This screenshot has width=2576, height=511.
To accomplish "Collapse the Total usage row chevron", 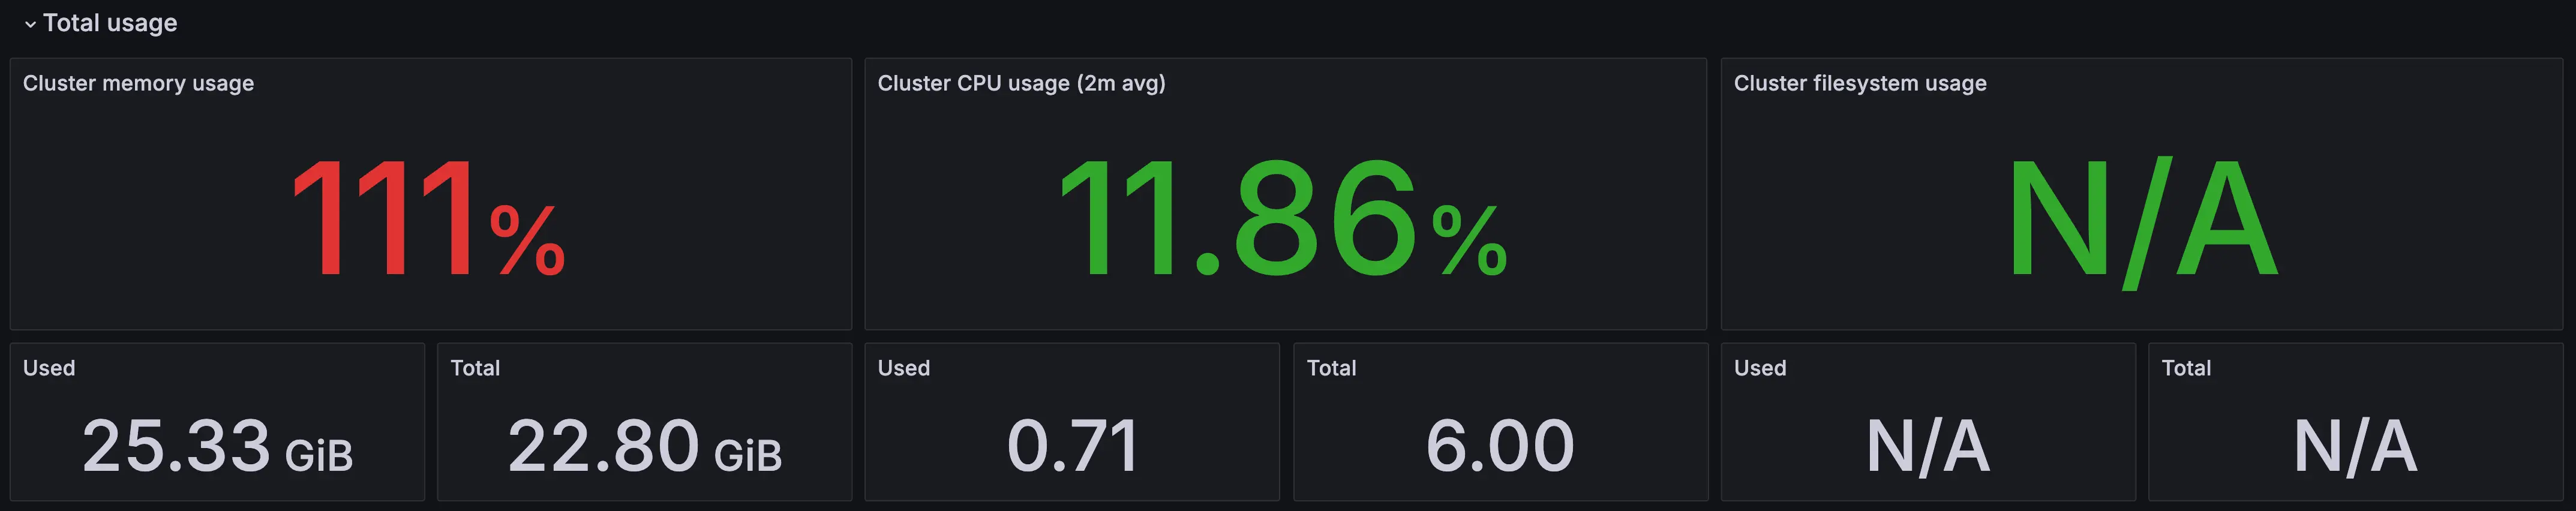I will pyautogui.click(x=30, y=24).
